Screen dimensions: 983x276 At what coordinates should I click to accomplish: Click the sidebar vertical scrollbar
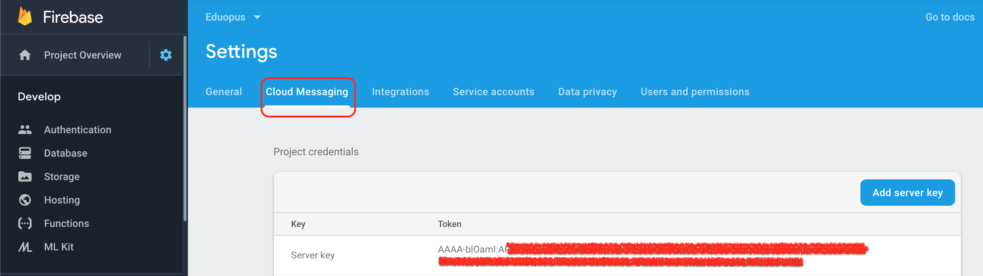point(185,130)
